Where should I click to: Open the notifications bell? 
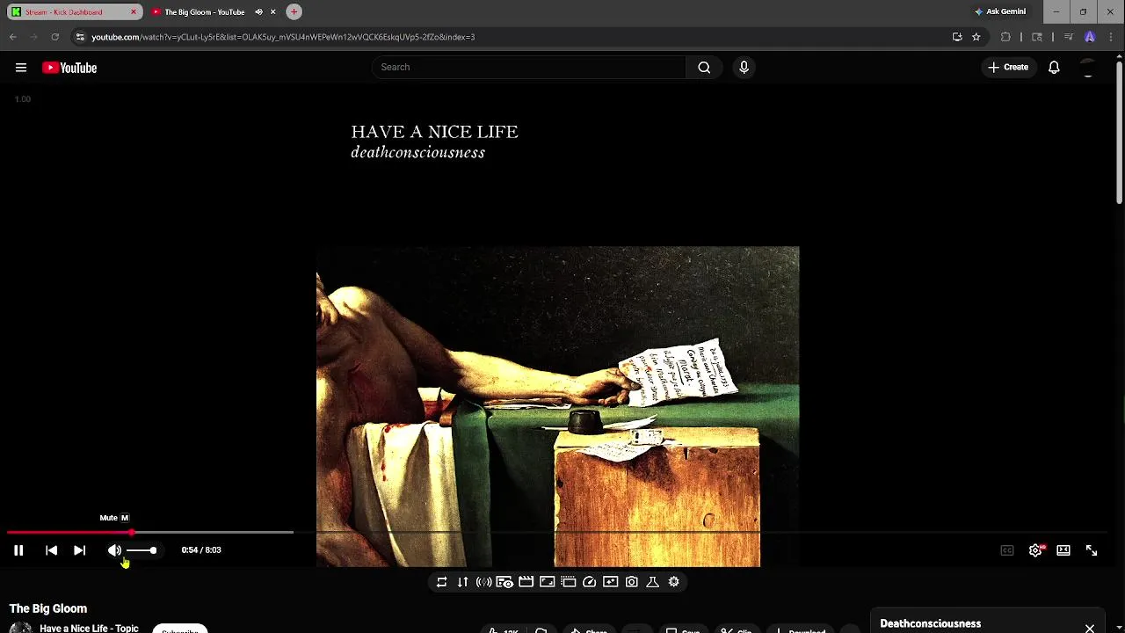point(1054,68)
